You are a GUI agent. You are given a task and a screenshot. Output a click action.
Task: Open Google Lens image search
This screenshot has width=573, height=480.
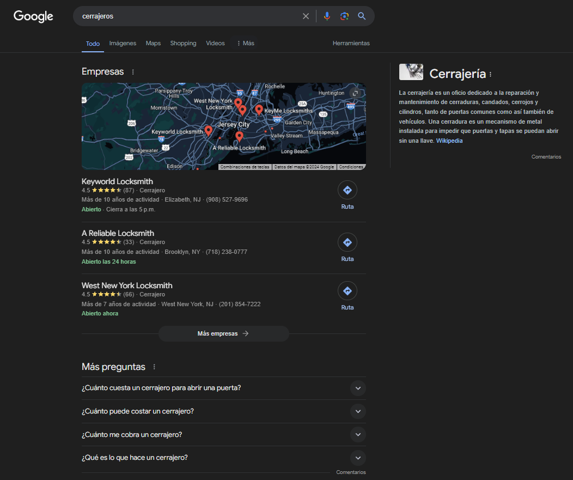tap(344, 16)
